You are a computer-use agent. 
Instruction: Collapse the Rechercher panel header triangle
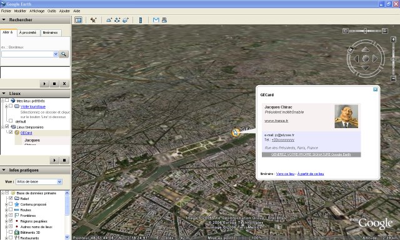pyautogui.click(x=4, y=19)
